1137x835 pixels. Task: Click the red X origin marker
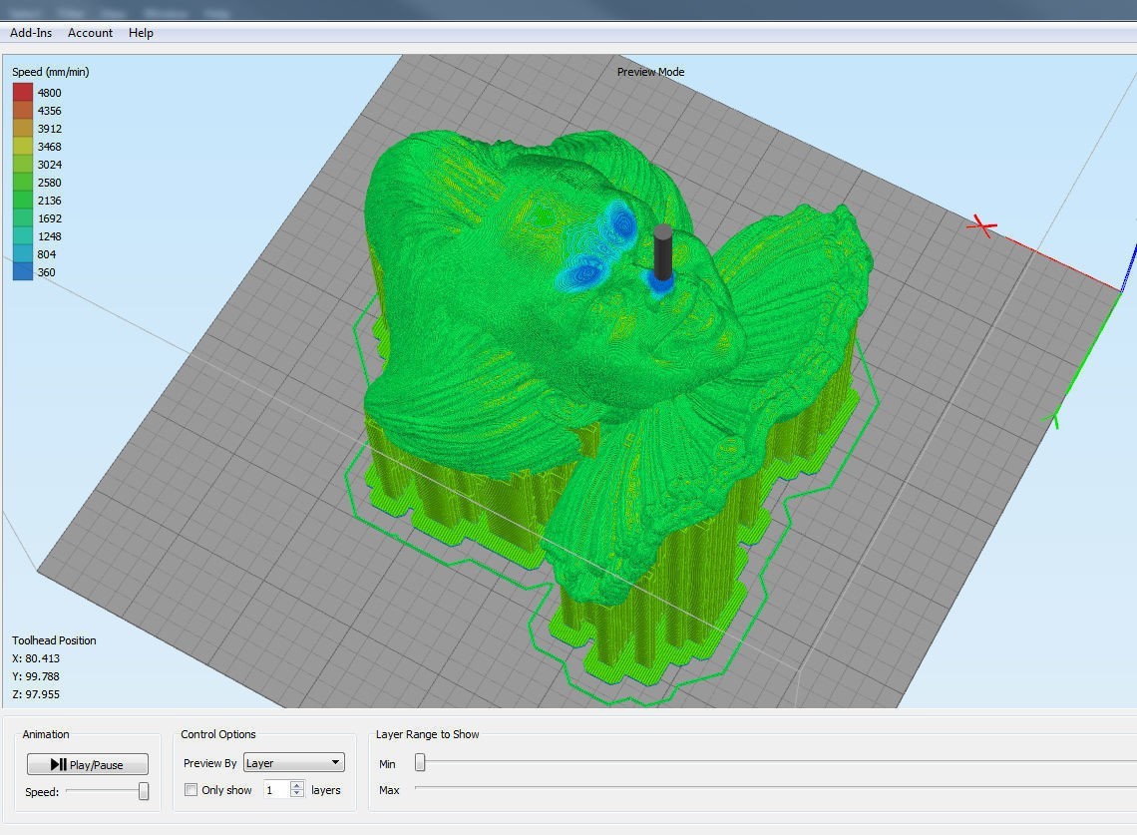(983, 227)
